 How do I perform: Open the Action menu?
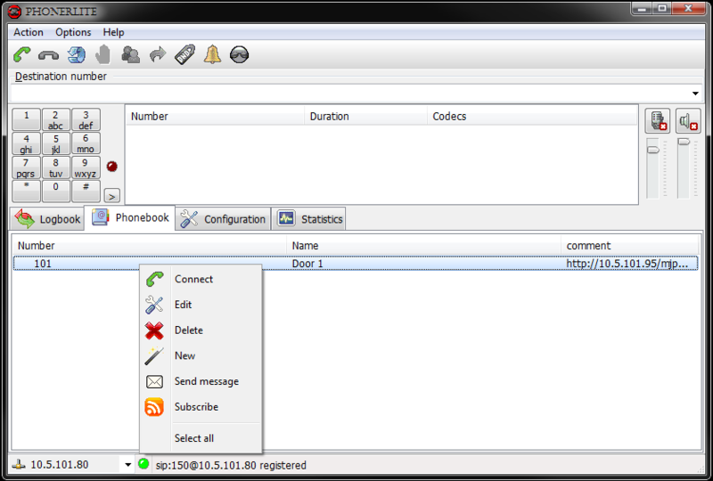29,32
